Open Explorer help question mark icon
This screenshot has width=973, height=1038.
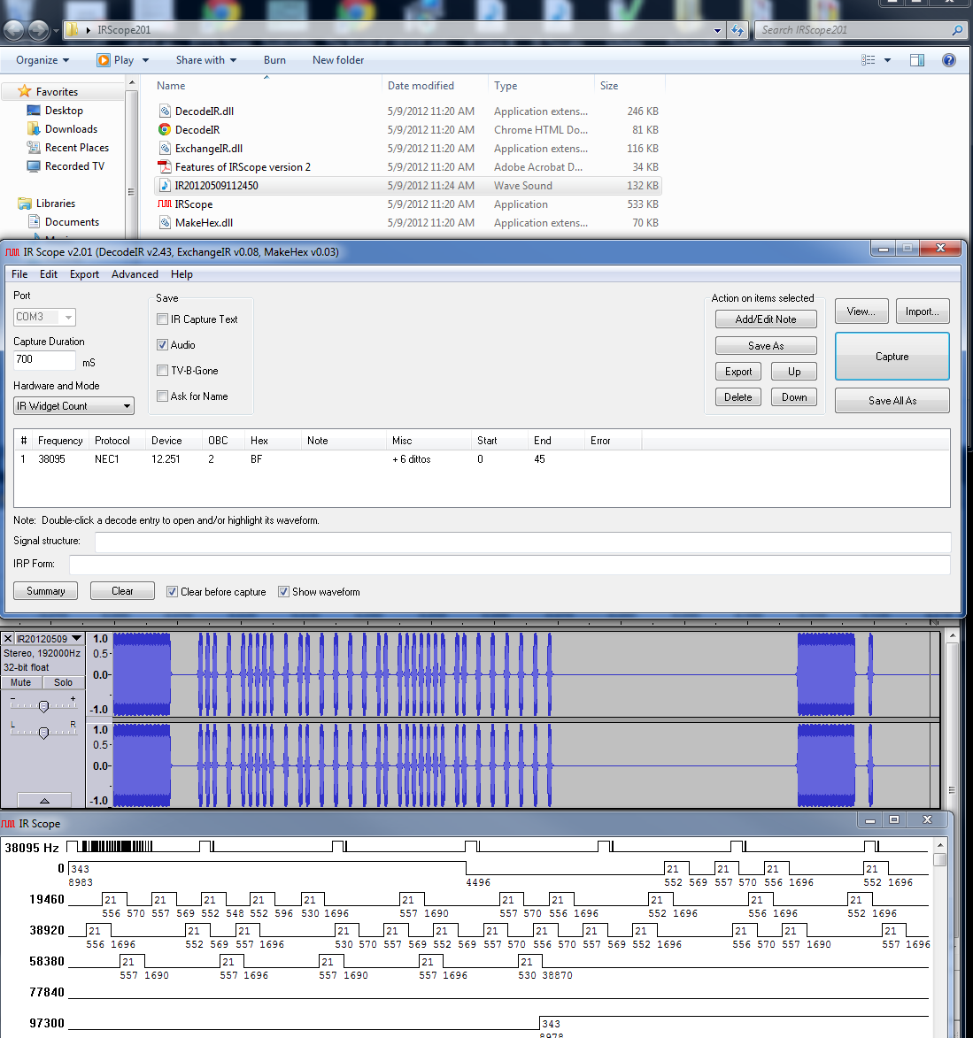point(948,60)
